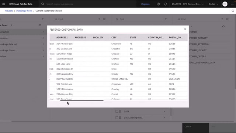
Task: Click the postal code cell "59170"
Action: pyautogui.click(x=172, y=69)
